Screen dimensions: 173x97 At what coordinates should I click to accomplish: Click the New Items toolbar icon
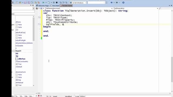17,2
